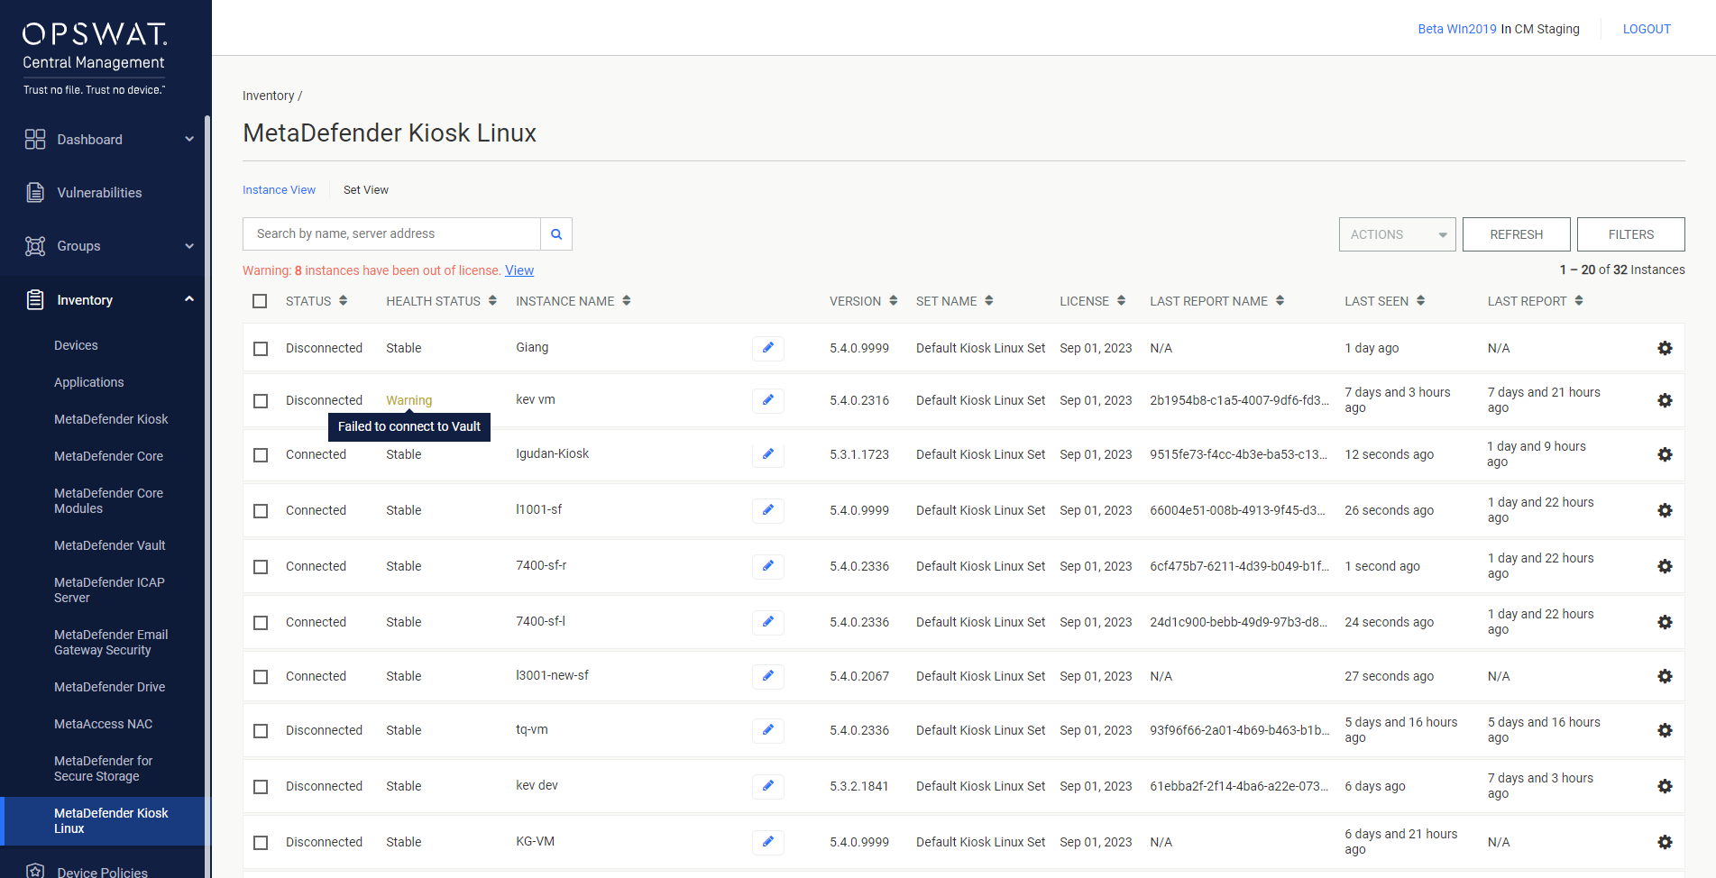Open settings gear for Giang row
The width and height of the screenshot is (1716, 878).
click(1666, 348)
